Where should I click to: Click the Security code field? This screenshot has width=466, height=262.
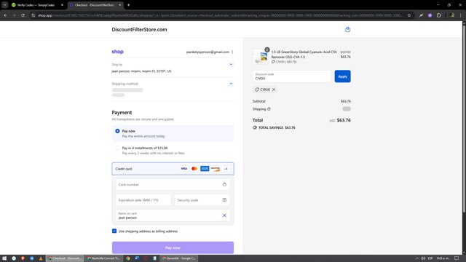coord(202,200)
